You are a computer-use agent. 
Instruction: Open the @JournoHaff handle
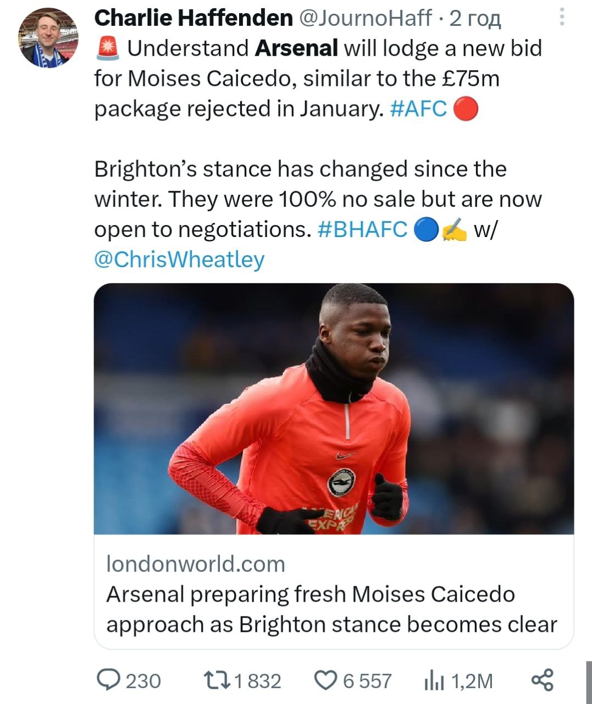[365, 18]
